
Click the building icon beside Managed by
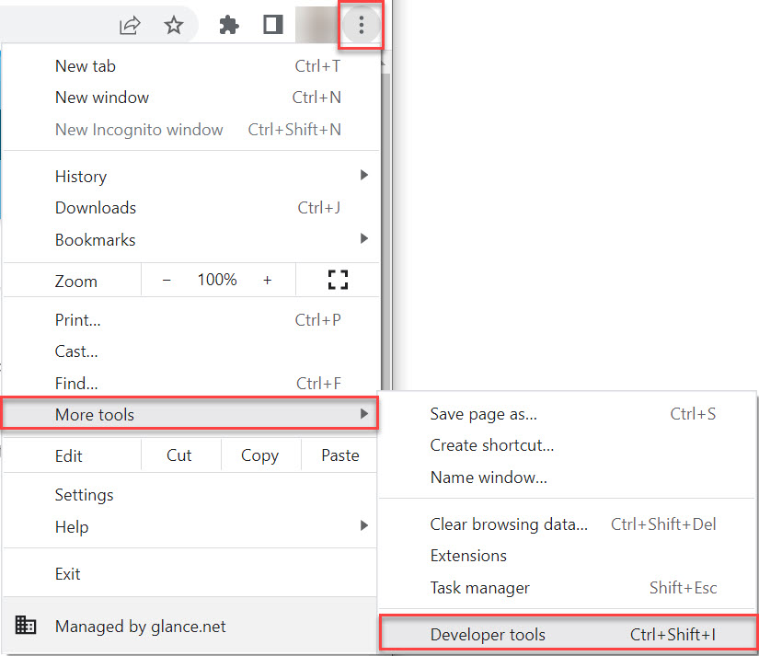tap(26, 626)
